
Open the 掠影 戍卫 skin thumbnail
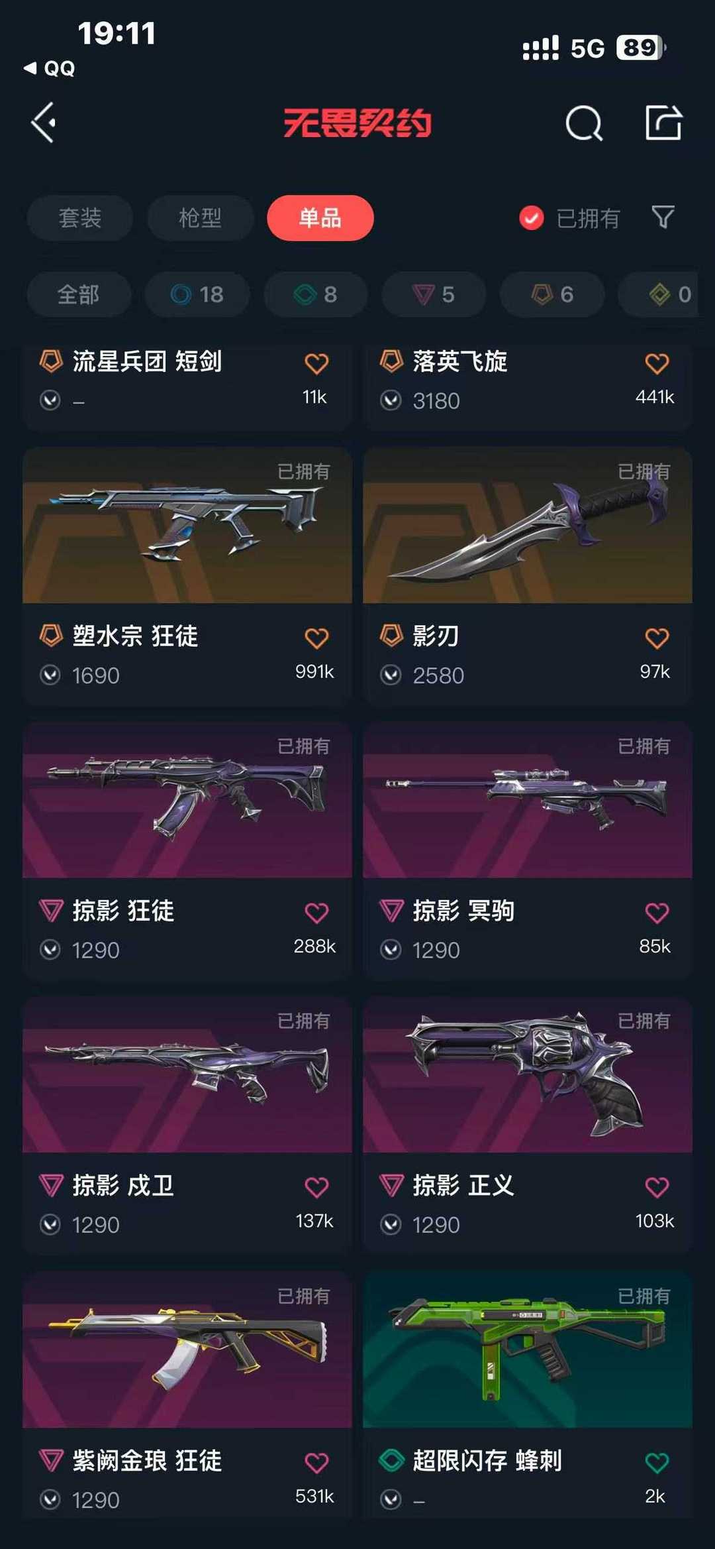pyautogui.click(x=187, y=1074)
